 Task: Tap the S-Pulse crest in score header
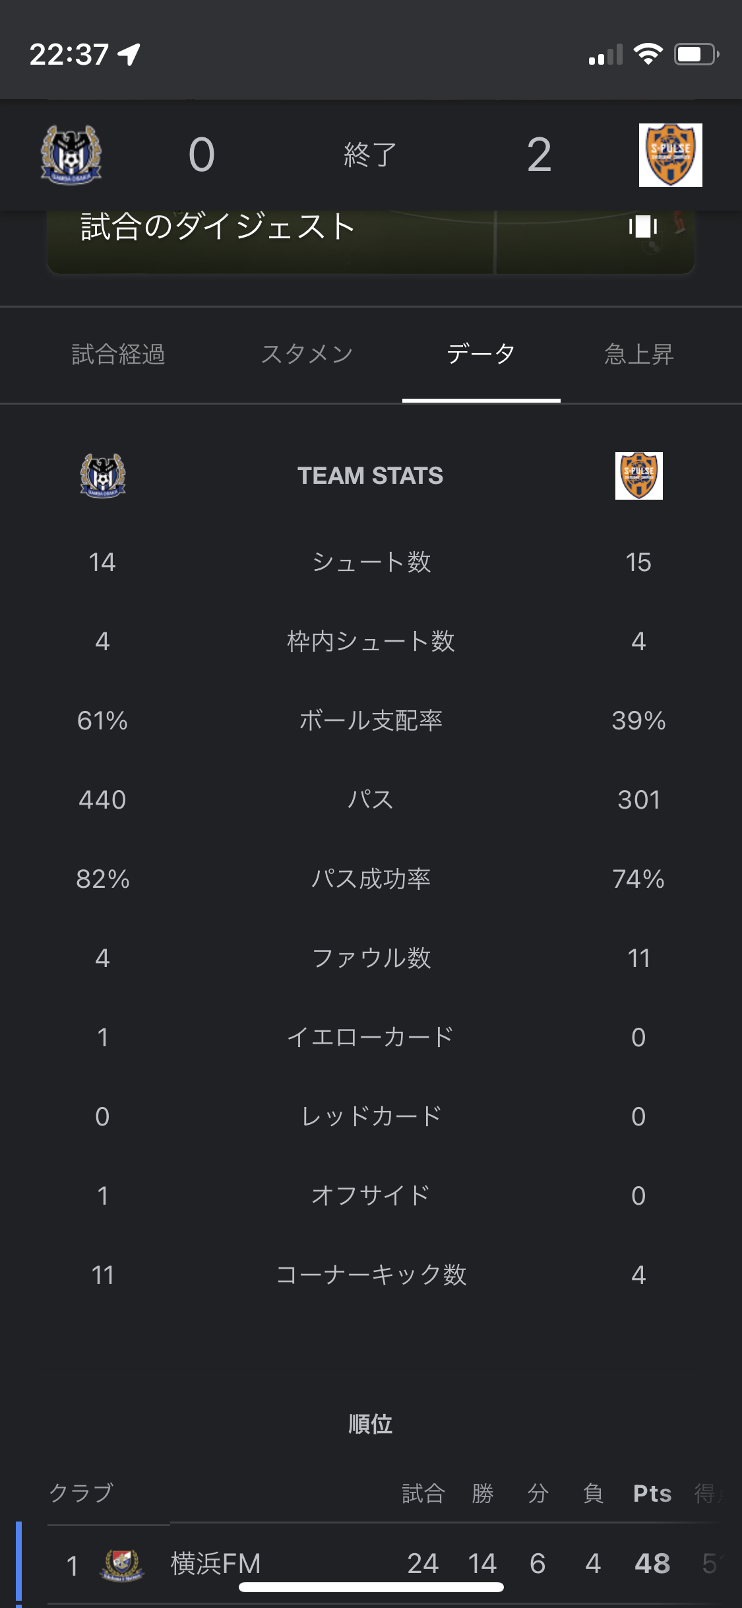tap(670, 155)
